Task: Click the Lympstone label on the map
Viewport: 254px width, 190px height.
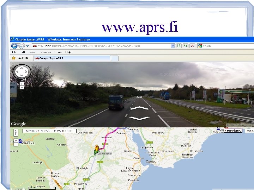Action: coord(147,147)
